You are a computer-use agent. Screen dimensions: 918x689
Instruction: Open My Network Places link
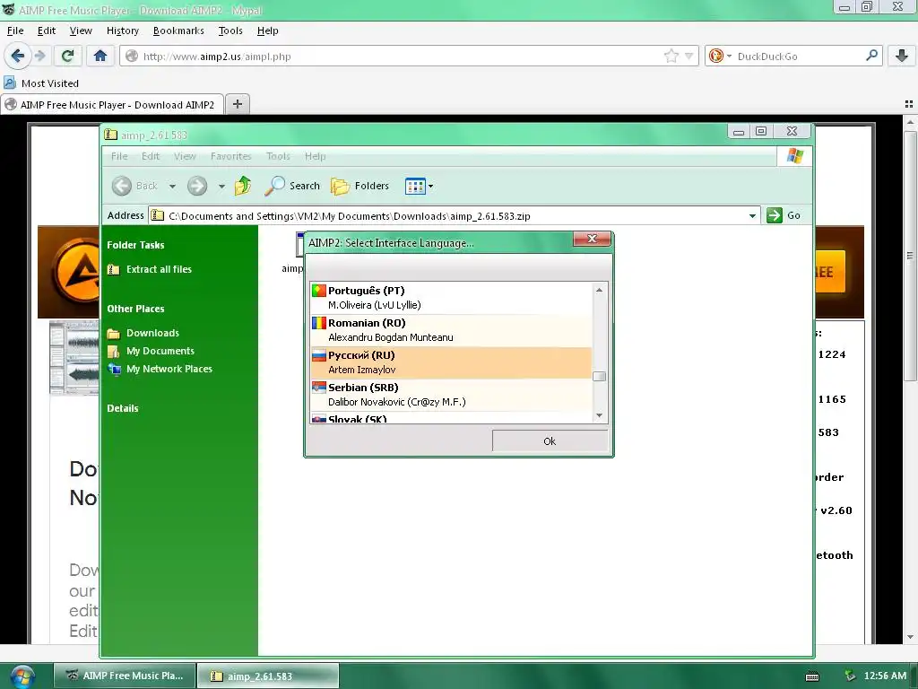point(160,369)
